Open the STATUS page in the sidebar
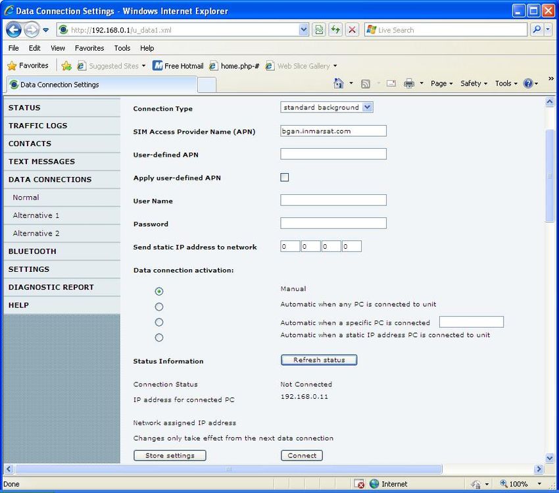Screen dimensions: 559x493 pyautogui.click(x=62, y=108)
